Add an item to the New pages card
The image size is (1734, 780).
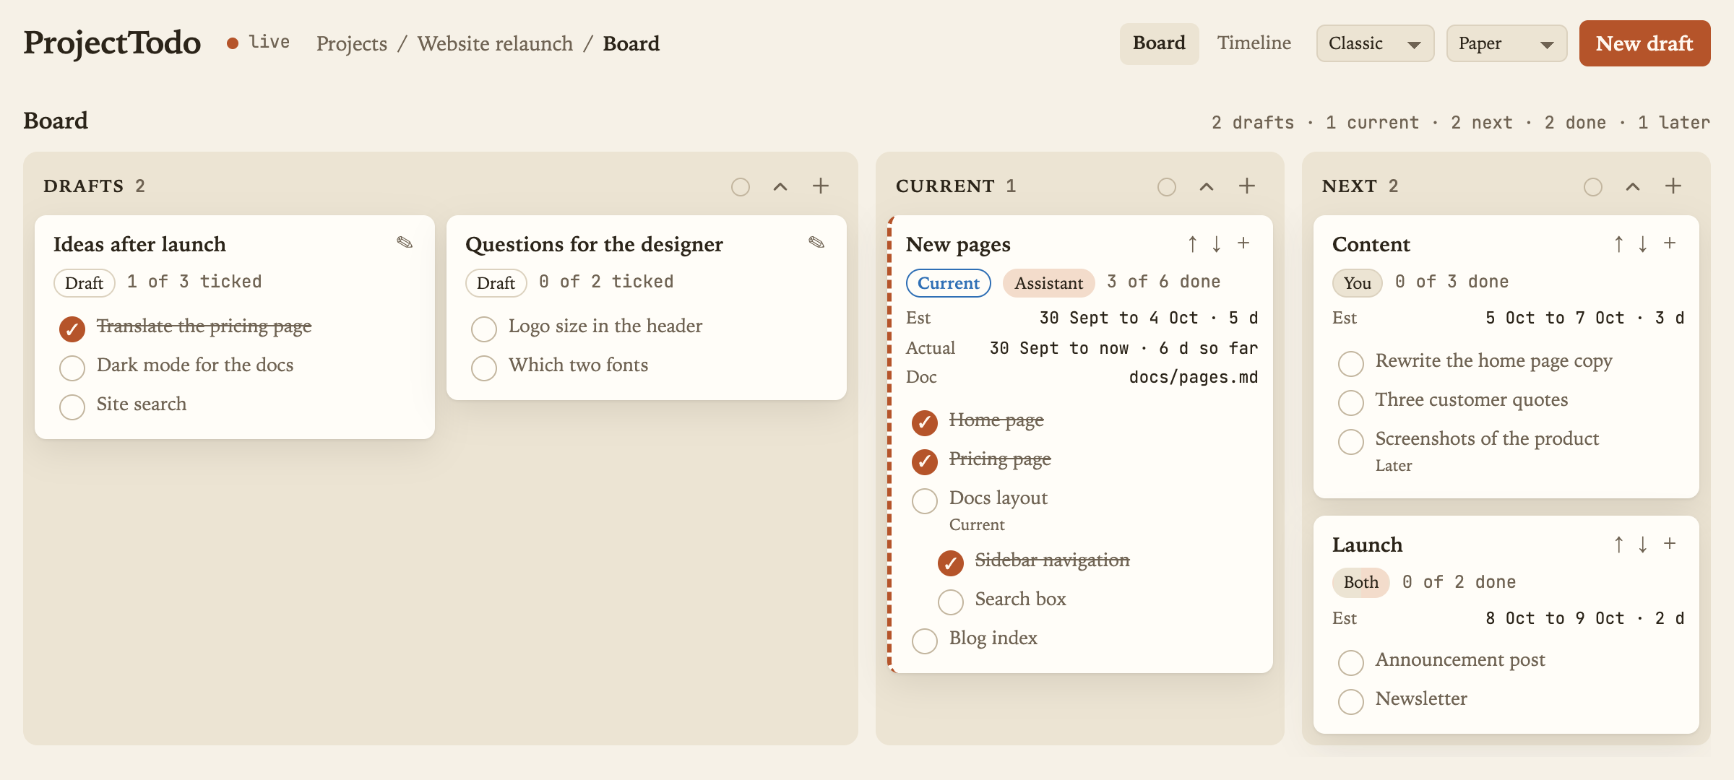coord(1243,244)
